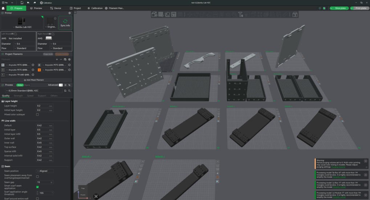
Task: Select orange filament 4 color swatch
Action: click(39, 70)
